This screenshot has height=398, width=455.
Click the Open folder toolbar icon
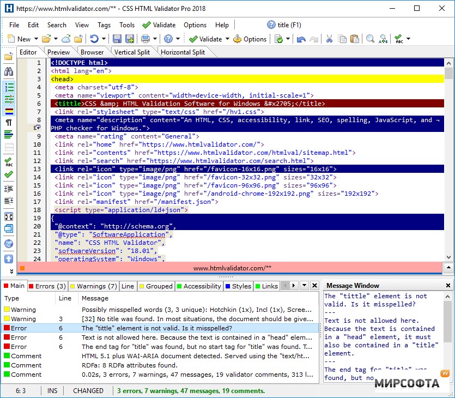pyautogui.click(x=46, y=39)
